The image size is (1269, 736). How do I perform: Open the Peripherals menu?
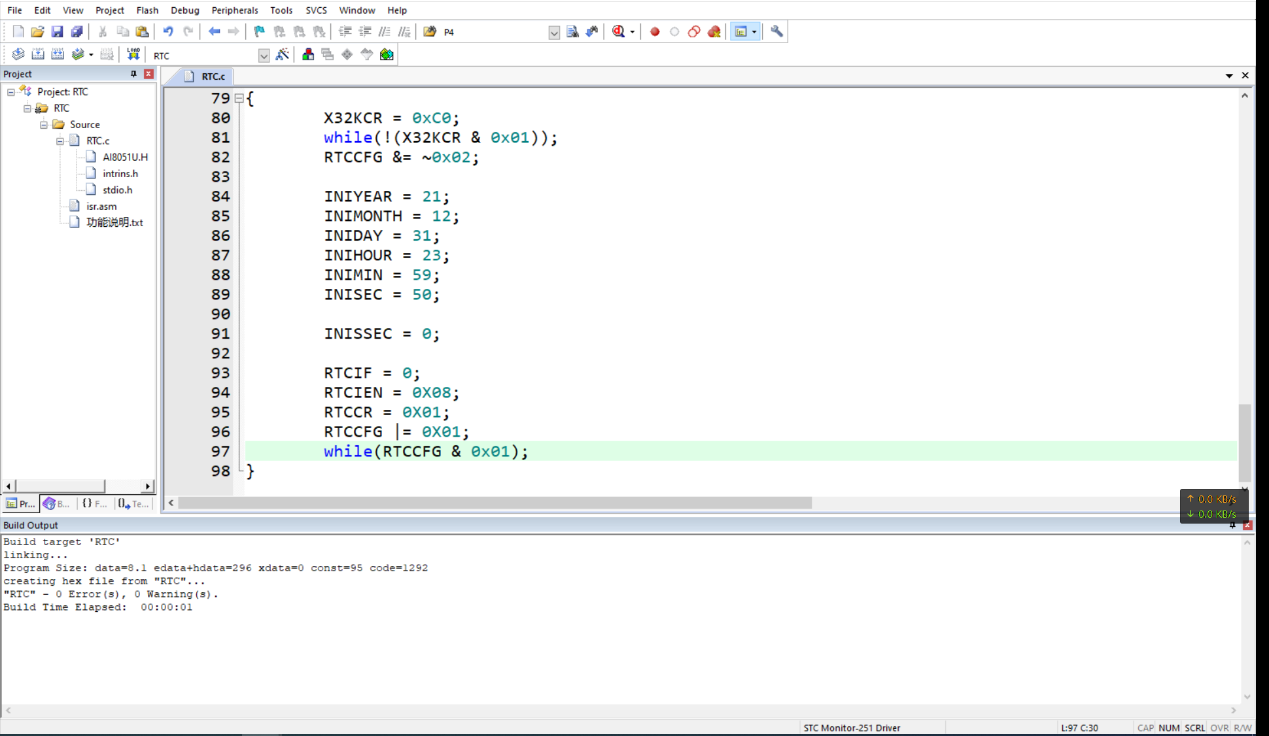(235, 10)
